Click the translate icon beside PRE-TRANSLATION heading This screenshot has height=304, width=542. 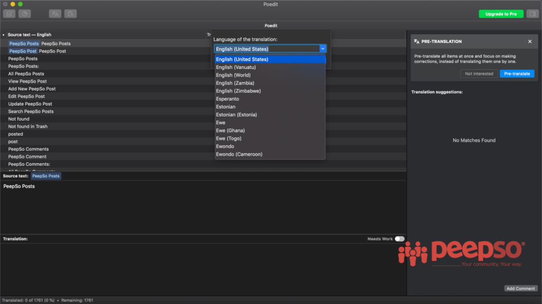(417, 41)
